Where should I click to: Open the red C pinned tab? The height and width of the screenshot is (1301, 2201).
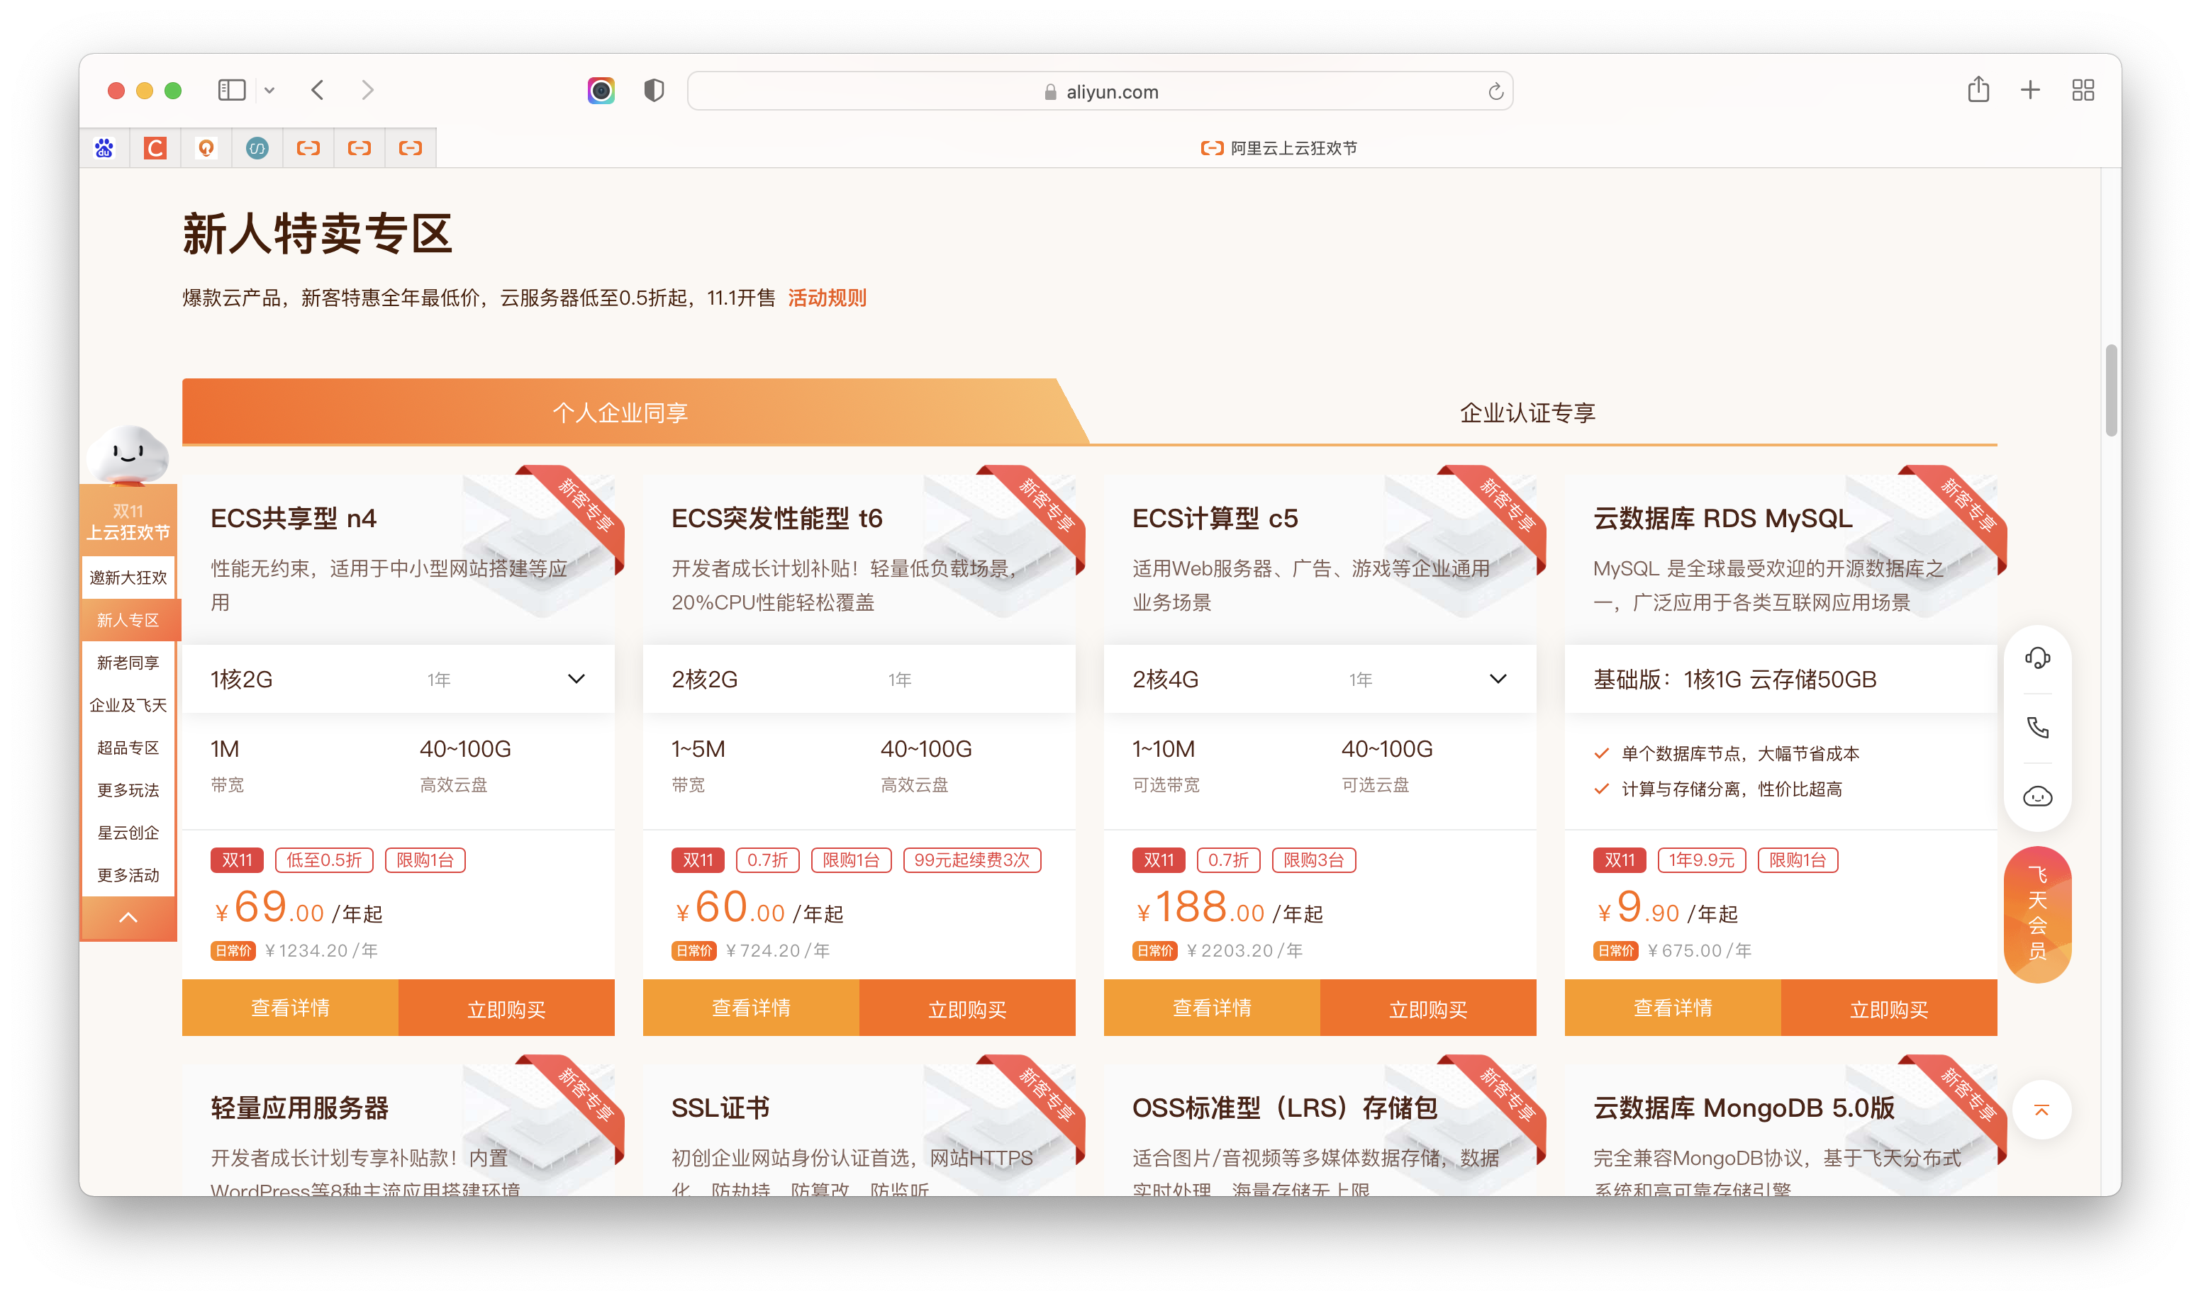click(155, 148)
